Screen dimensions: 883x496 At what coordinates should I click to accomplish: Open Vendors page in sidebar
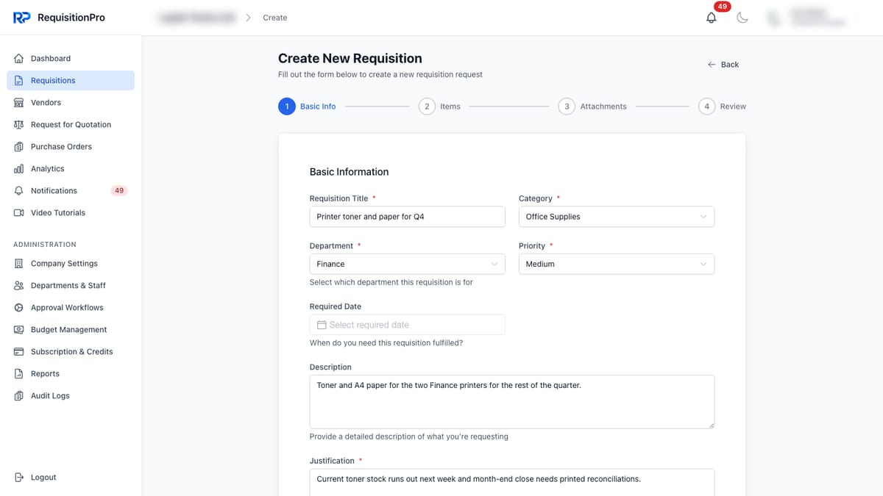click(71, 103)
